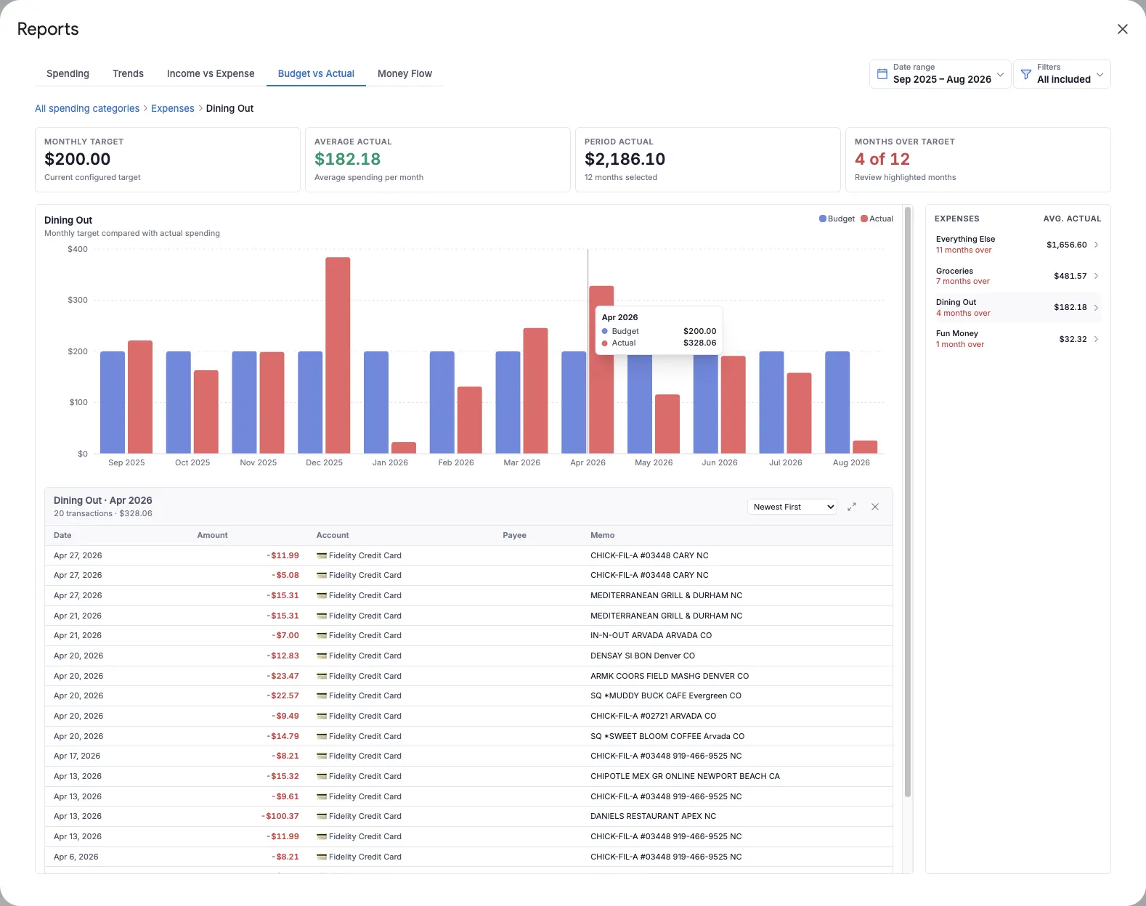Toggle the Actual legend series
Viewport: 1146px width, 906px height.
pos(877,219)
